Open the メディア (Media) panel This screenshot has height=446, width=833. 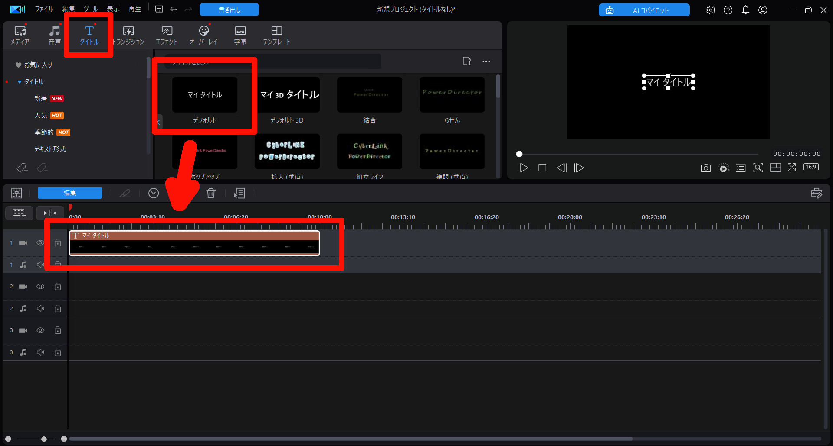(20, 35)
